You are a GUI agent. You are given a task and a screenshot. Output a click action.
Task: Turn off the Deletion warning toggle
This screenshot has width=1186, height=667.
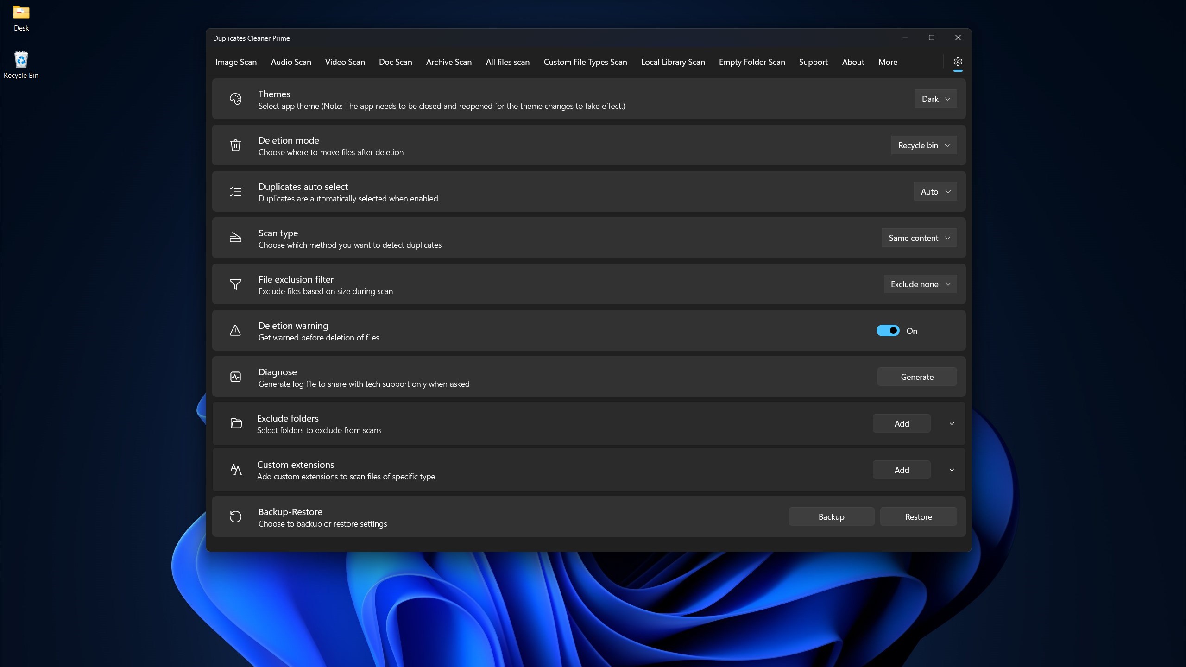click(x=888, y=330)
